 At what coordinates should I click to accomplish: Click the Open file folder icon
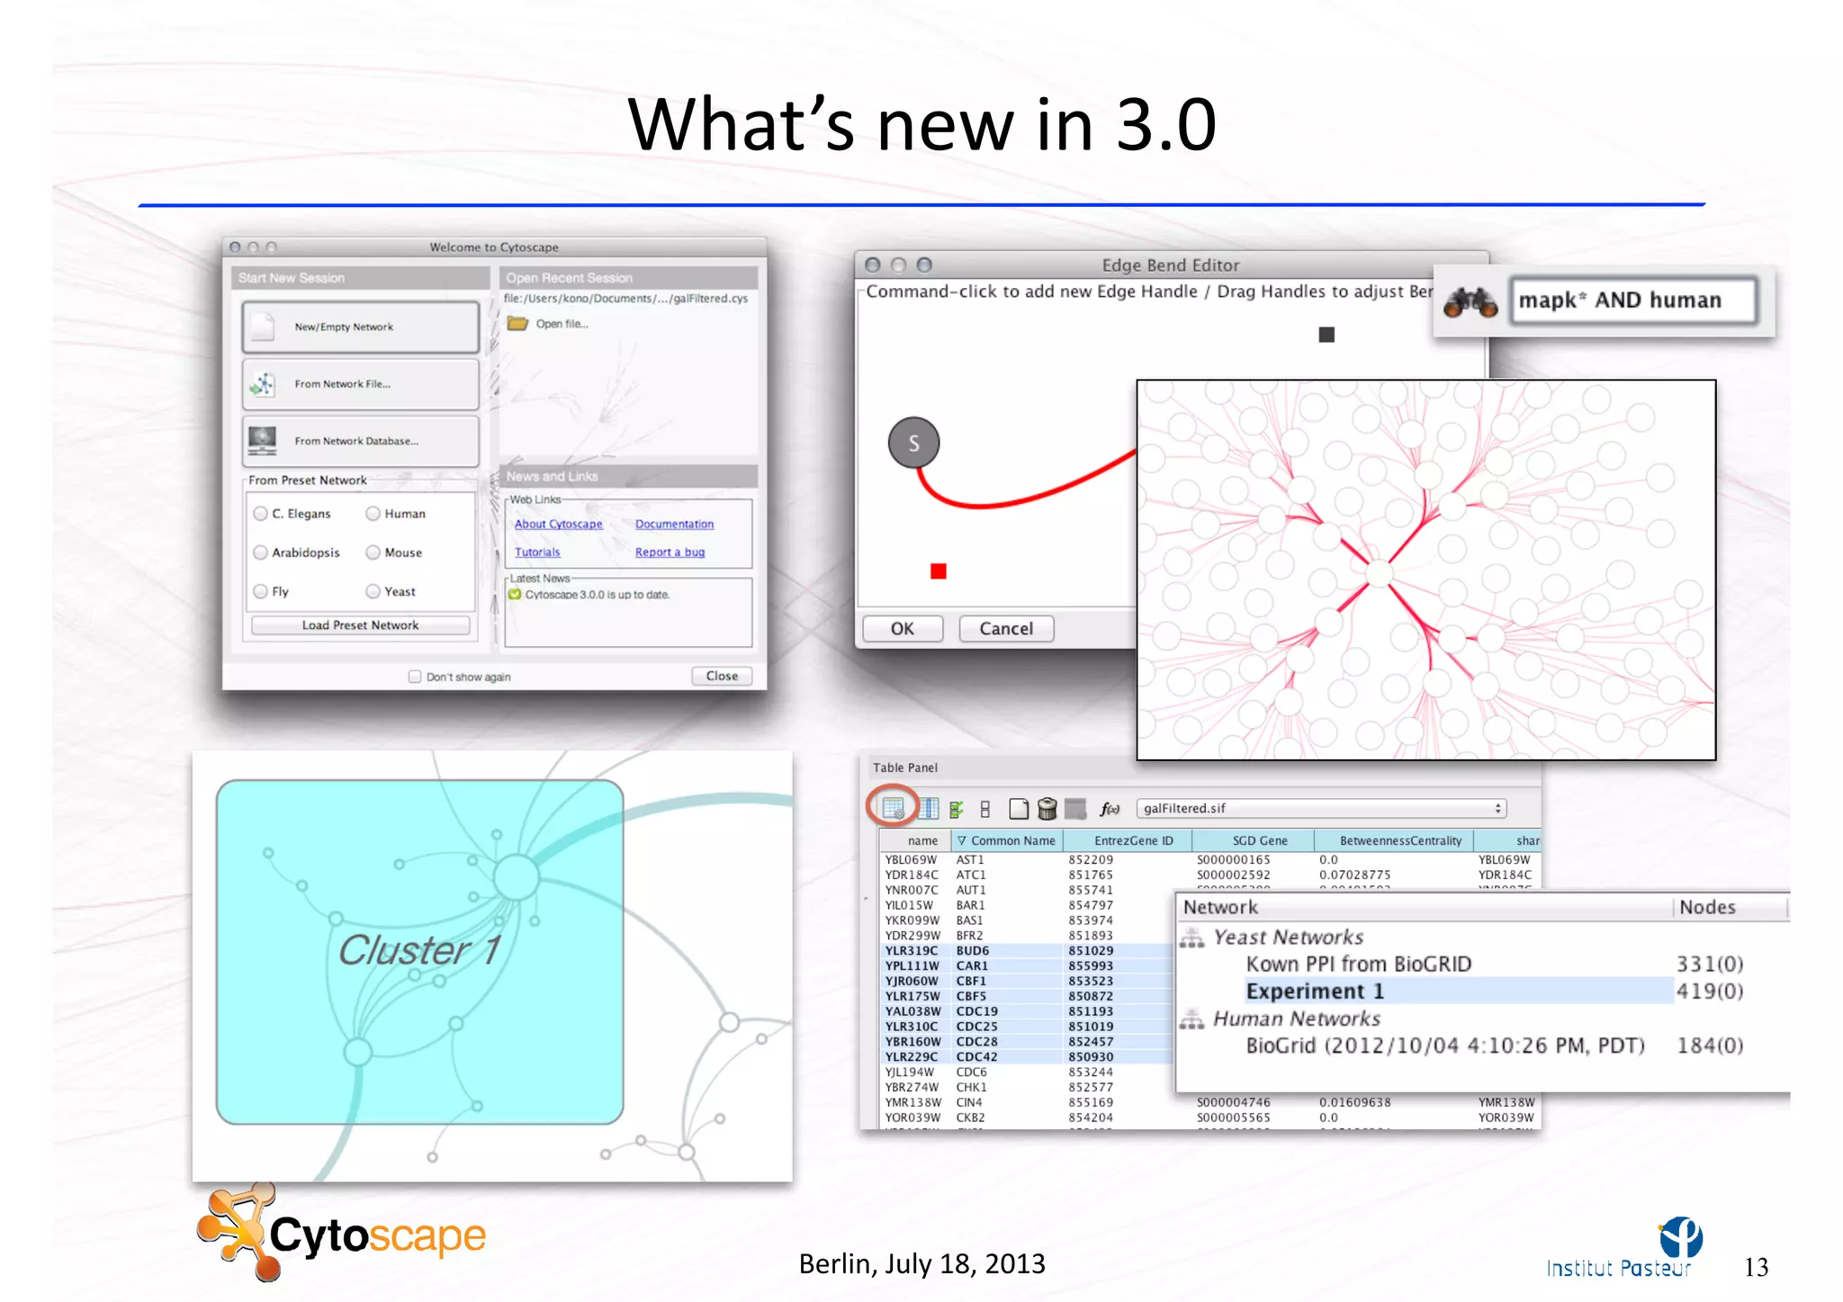pos(517,324)
